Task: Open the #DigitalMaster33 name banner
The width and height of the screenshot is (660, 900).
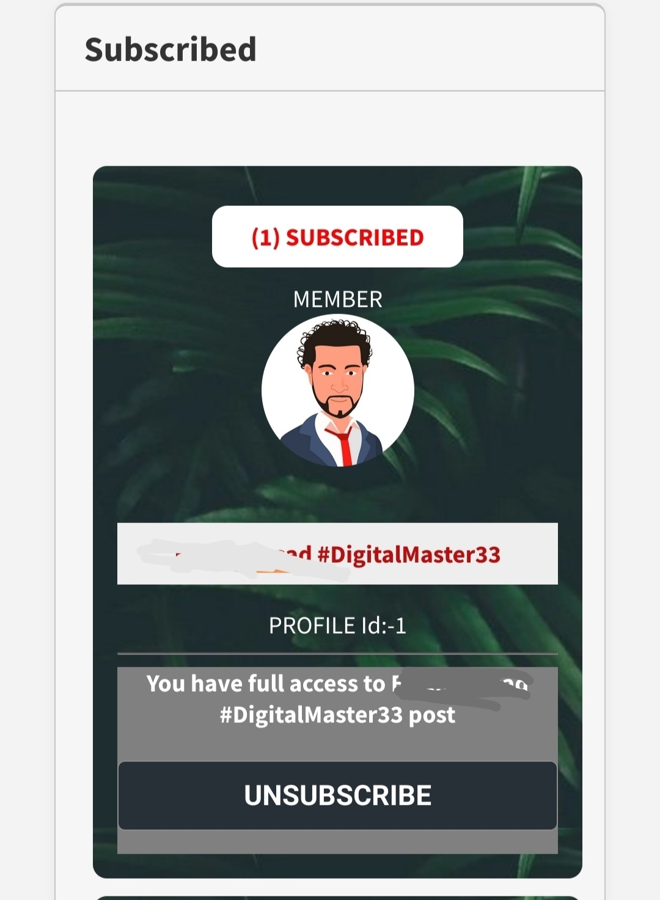Action: pos(337,554)
